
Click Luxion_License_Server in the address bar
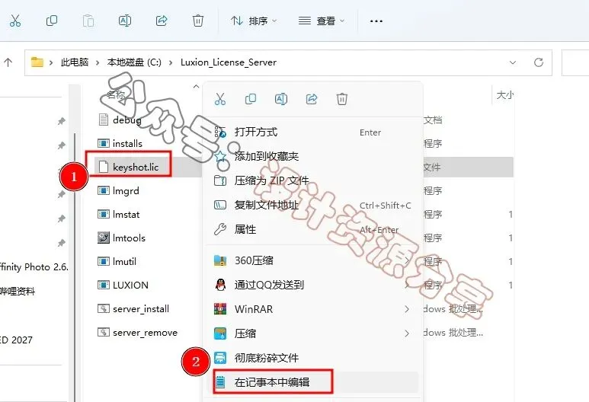[229, 62]
